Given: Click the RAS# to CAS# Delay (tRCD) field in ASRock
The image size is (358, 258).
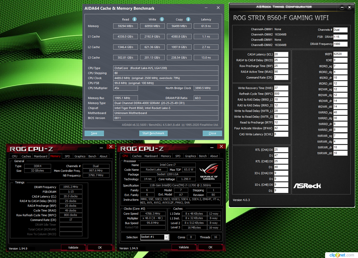Looking at the screenshot, I should (x=281, y=60).
